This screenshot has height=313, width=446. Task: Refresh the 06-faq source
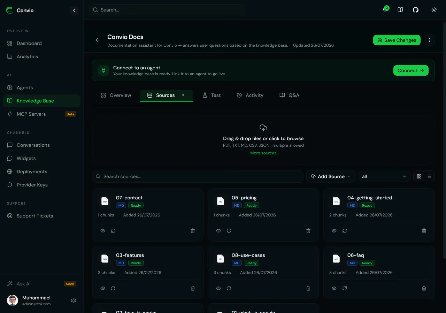tap(345, 288)
